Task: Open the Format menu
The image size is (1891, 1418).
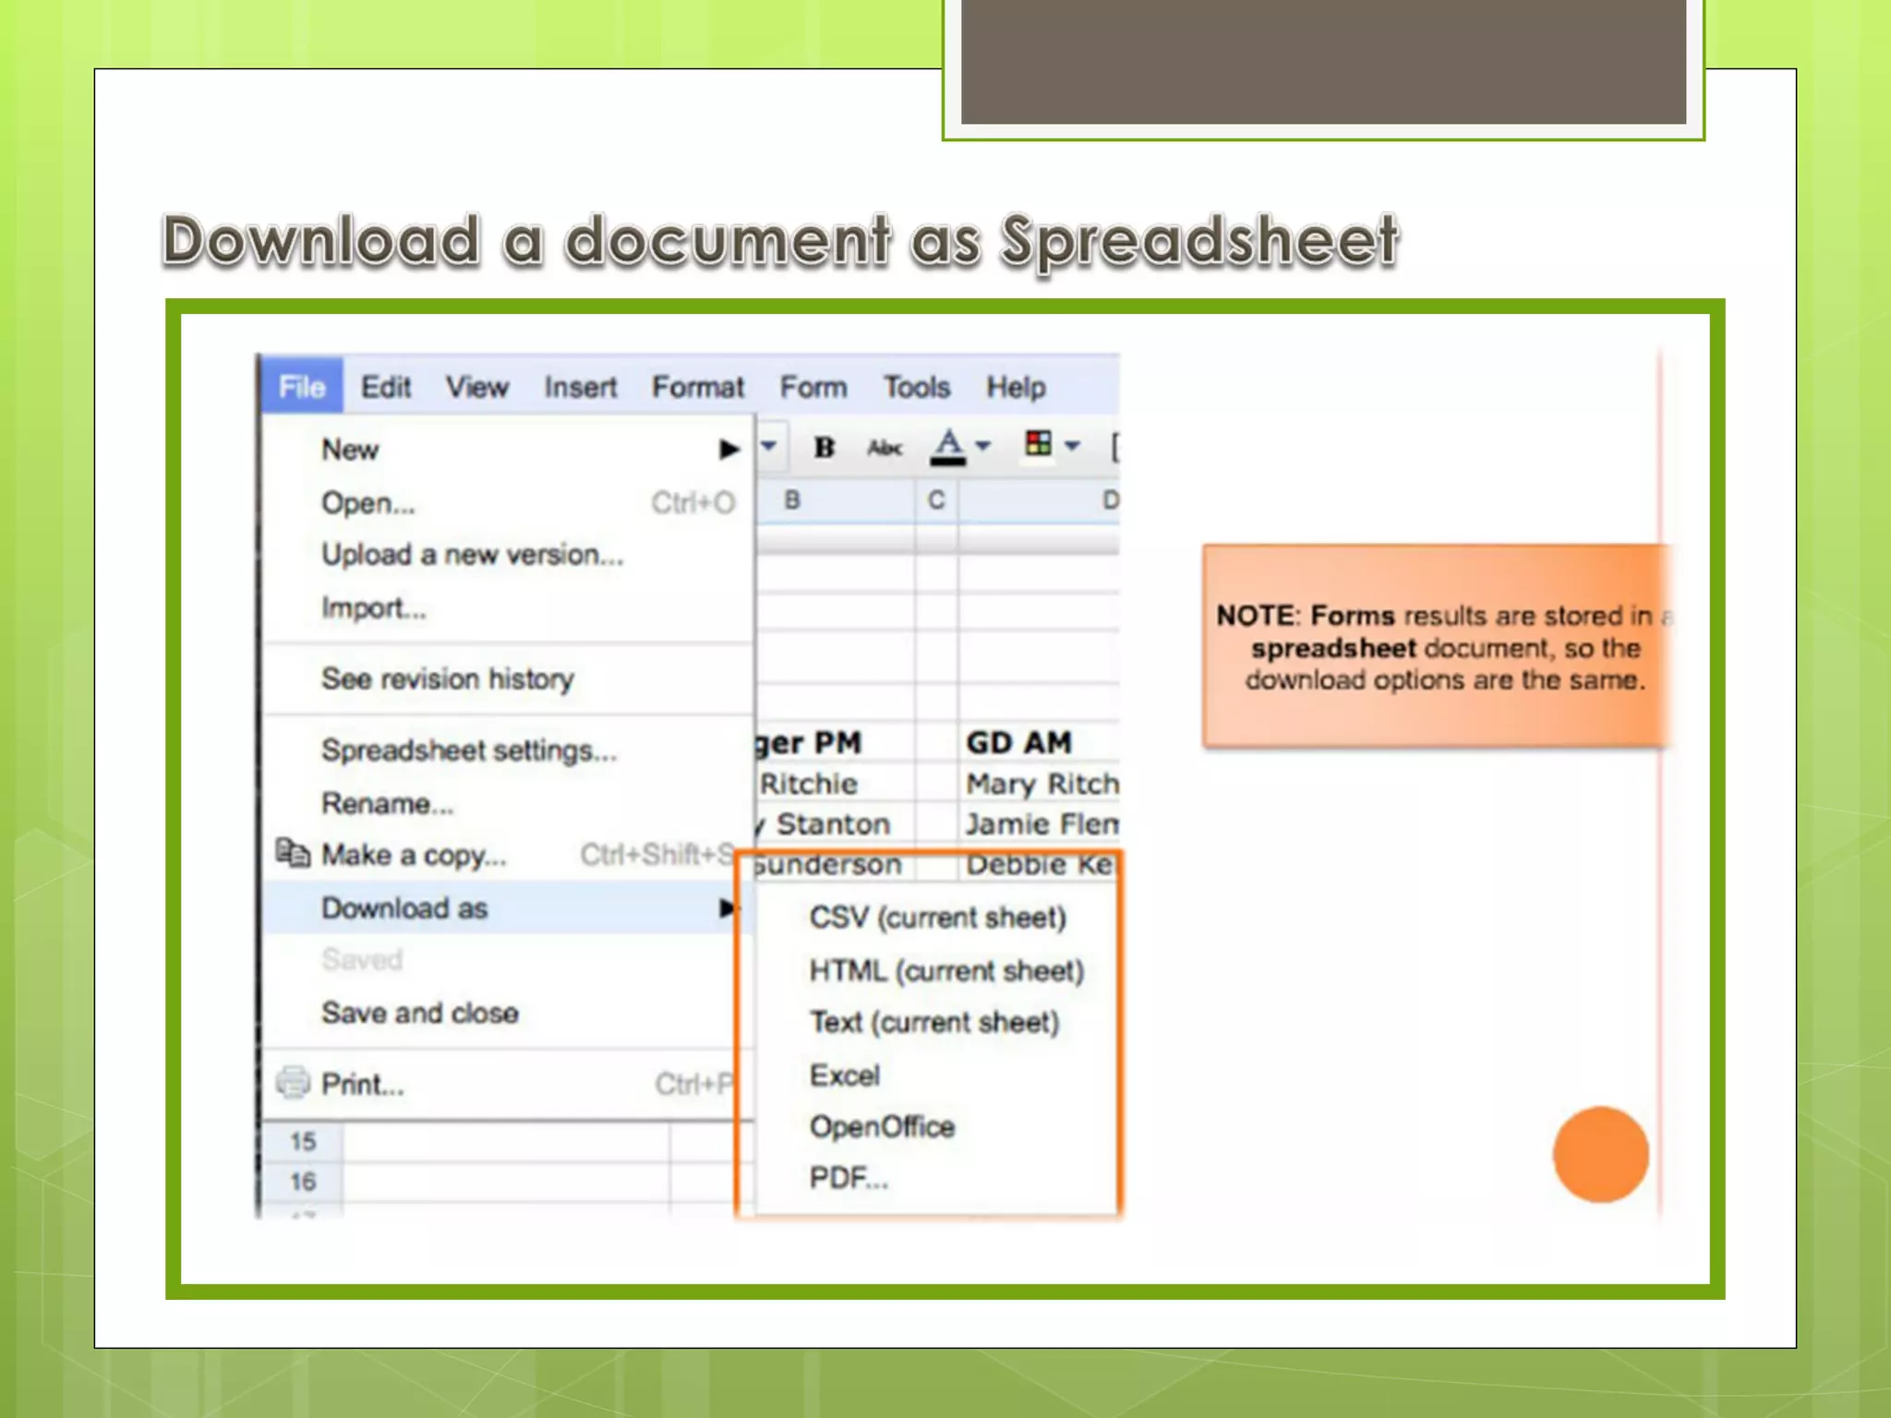Action: [x=697, y=387]
